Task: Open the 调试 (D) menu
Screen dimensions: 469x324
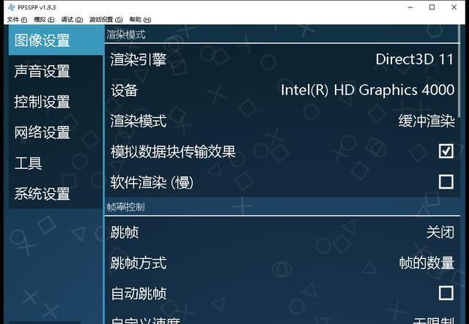Action: click(x=72, y=20)
